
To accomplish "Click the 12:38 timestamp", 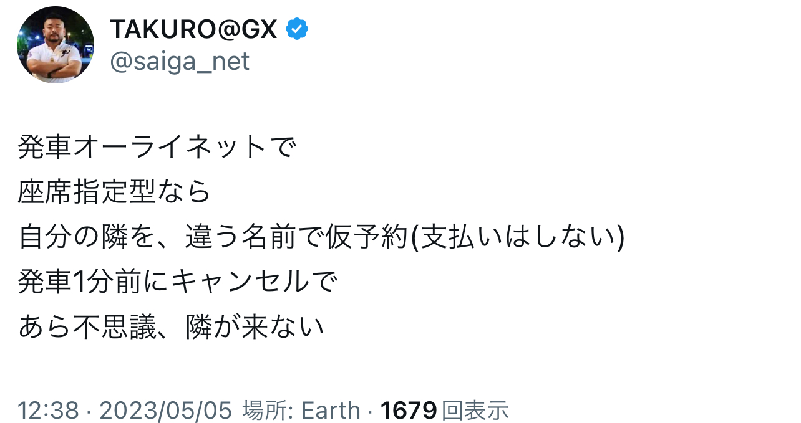I will click(x=49, y=410).
